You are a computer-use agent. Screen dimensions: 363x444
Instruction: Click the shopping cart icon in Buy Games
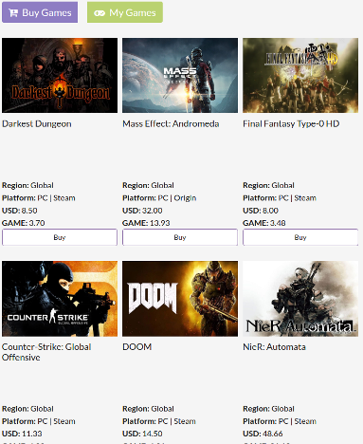tap(13, 13)
